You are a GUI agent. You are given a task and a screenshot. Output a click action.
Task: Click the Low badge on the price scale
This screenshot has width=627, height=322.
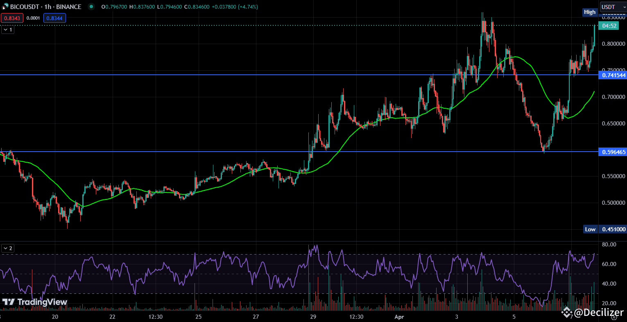(590, 229)
